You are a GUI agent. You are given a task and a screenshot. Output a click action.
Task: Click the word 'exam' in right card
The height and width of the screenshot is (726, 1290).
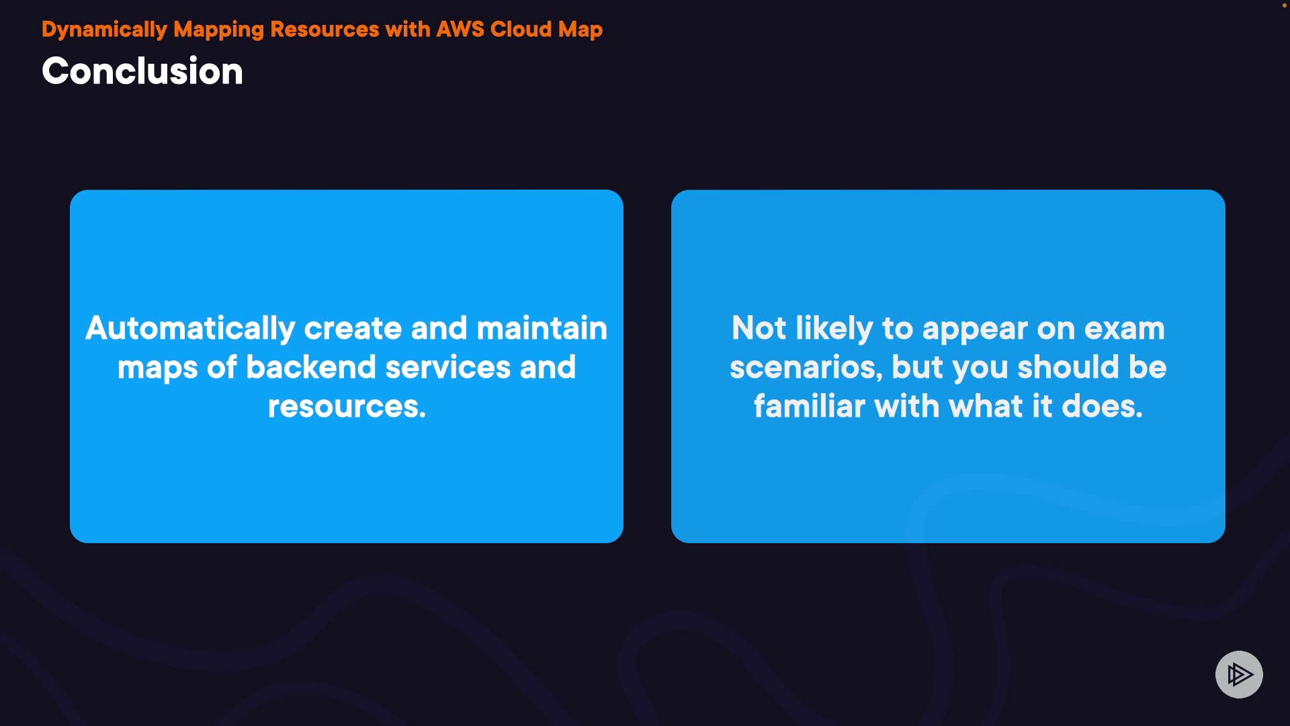pyautogui.click(x=1124, y=328)
